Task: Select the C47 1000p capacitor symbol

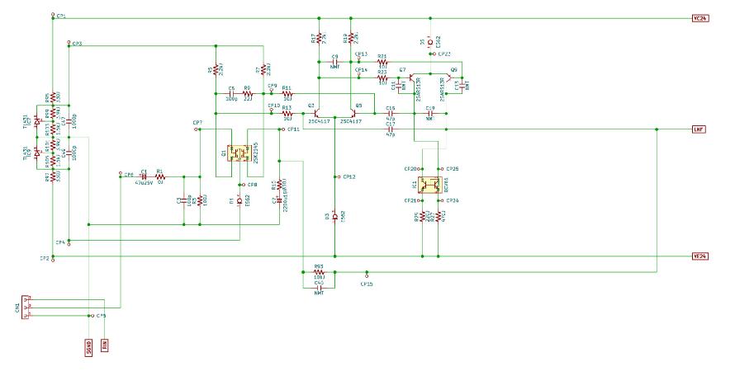Action: click(x=69, y=120)
